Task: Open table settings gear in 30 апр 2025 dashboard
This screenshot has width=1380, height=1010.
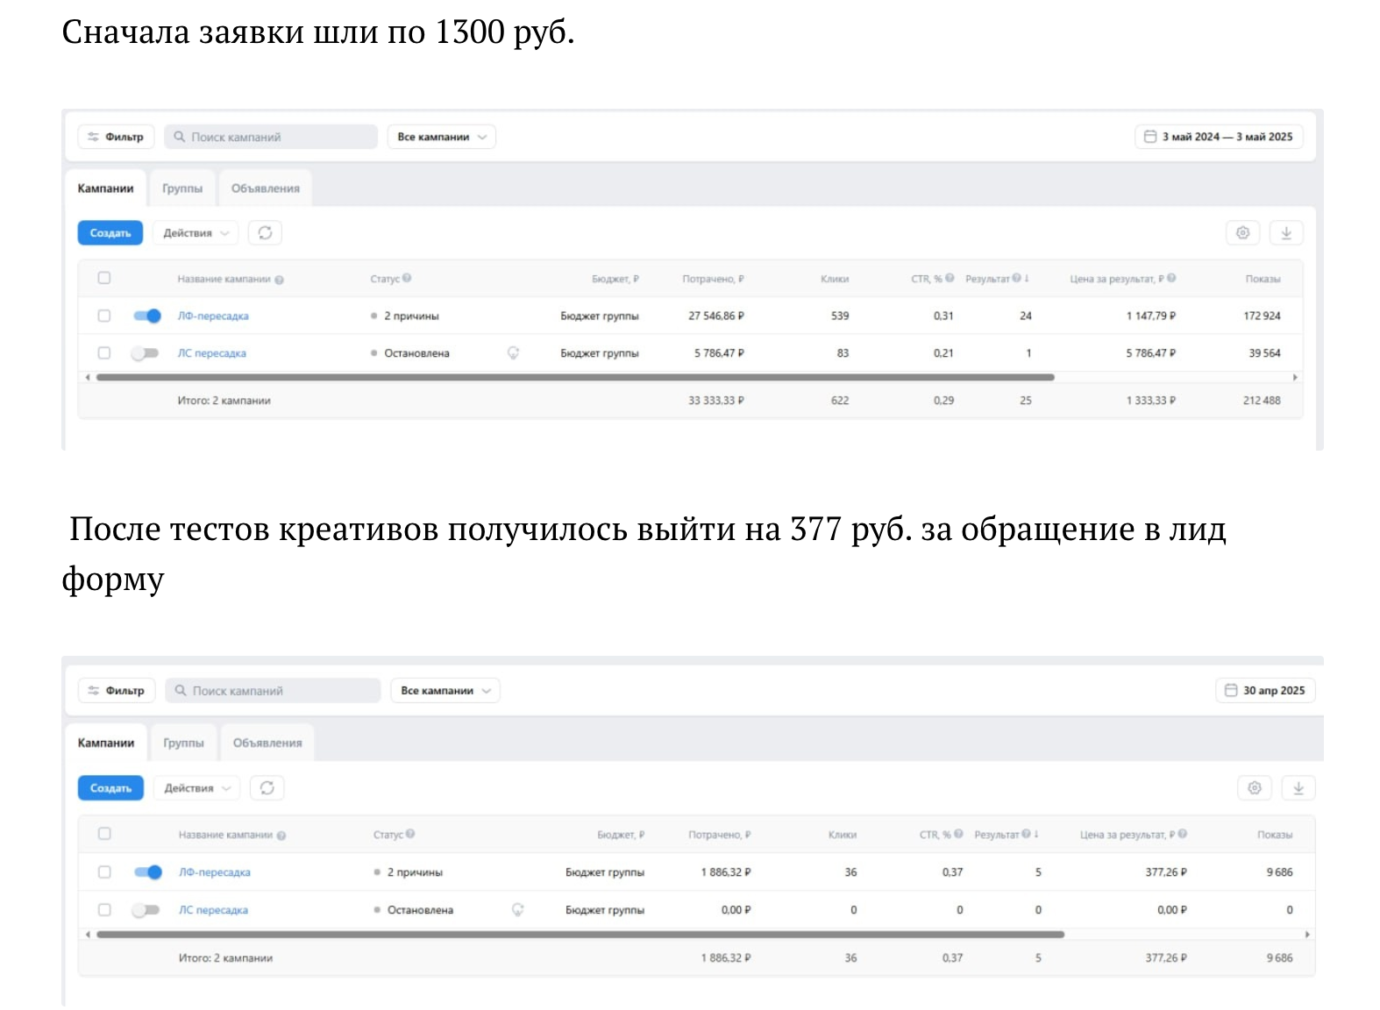Action: [1255, 788]
